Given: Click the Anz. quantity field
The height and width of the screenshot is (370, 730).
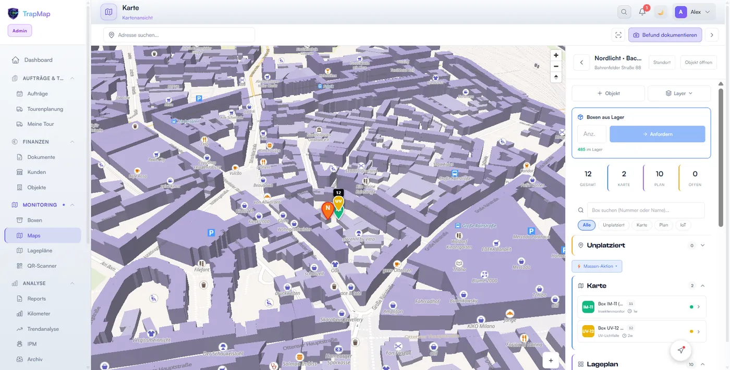Looking at the screenshot, I should pyautogui.click(x=592, y=134).
